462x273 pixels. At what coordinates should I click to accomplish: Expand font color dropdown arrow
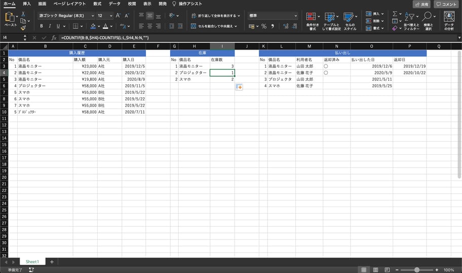[111, 26]
